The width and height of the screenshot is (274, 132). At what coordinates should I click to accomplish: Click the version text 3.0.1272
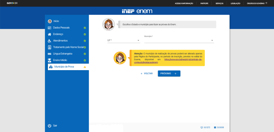(207, 127)
